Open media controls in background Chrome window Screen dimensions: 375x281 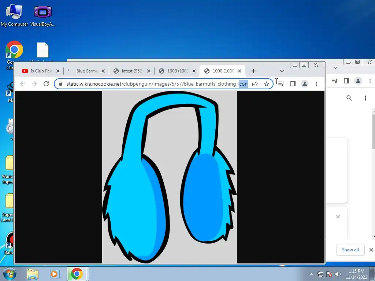click(335, 81)
